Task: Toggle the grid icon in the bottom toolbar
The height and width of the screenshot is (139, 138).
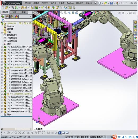Action: [x=52, y=133]
